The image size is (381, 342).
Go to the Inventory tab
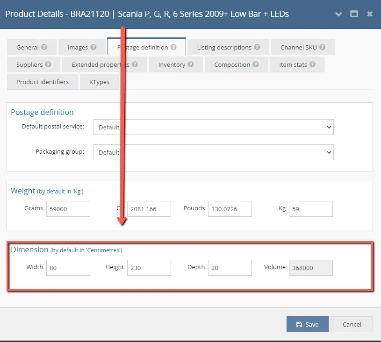coord(176,64)
